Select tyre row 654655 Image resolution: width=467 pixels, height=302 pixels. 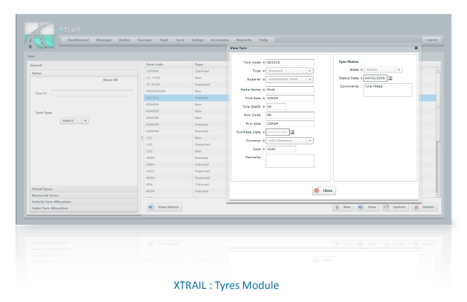click(185, 111)
